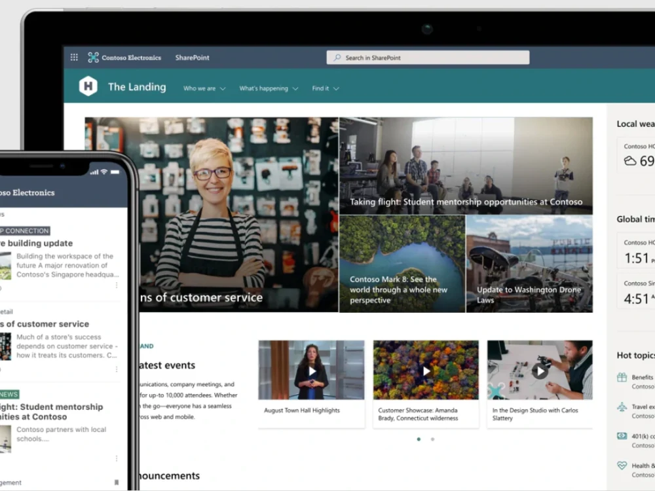Click the CONNECTION tag on phone
This screenshot has width=655, height=491.
(x=25, y=231)
